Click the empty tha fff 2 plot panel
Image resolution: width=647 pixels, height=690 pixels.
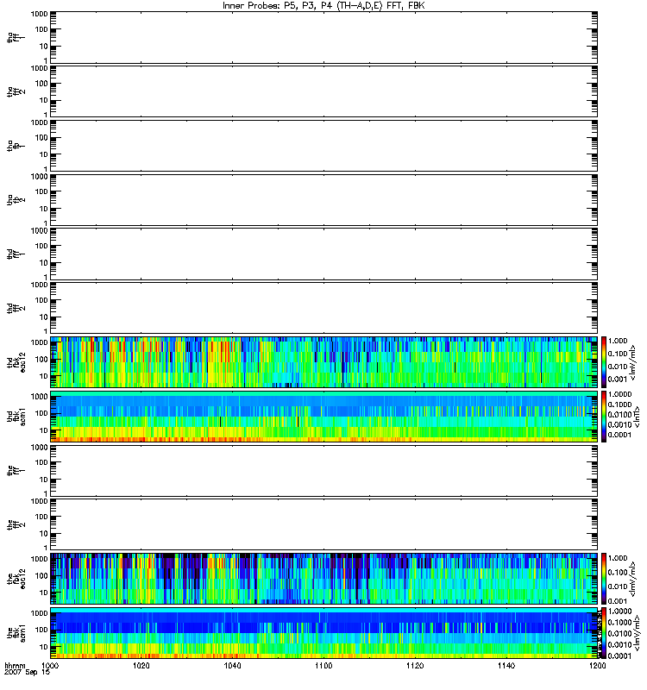click(x=324, y=91)
